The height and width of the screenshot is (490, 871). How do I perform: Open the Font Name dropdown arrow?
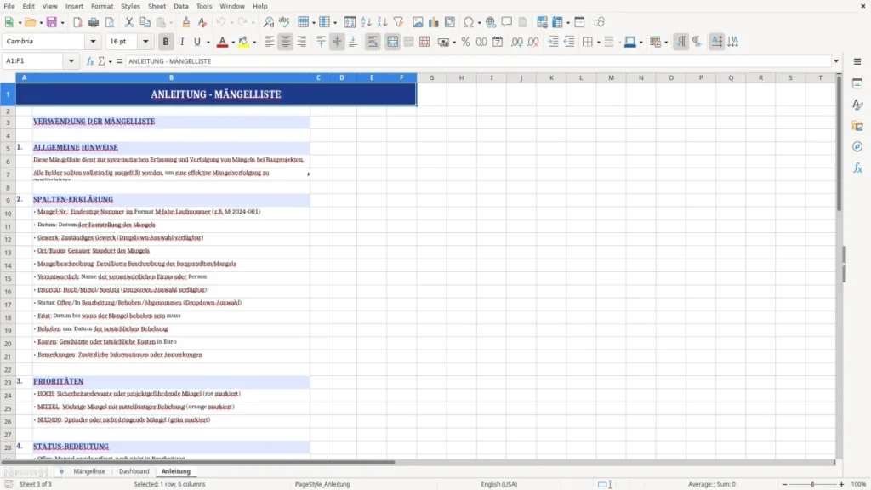pos(93,41)
